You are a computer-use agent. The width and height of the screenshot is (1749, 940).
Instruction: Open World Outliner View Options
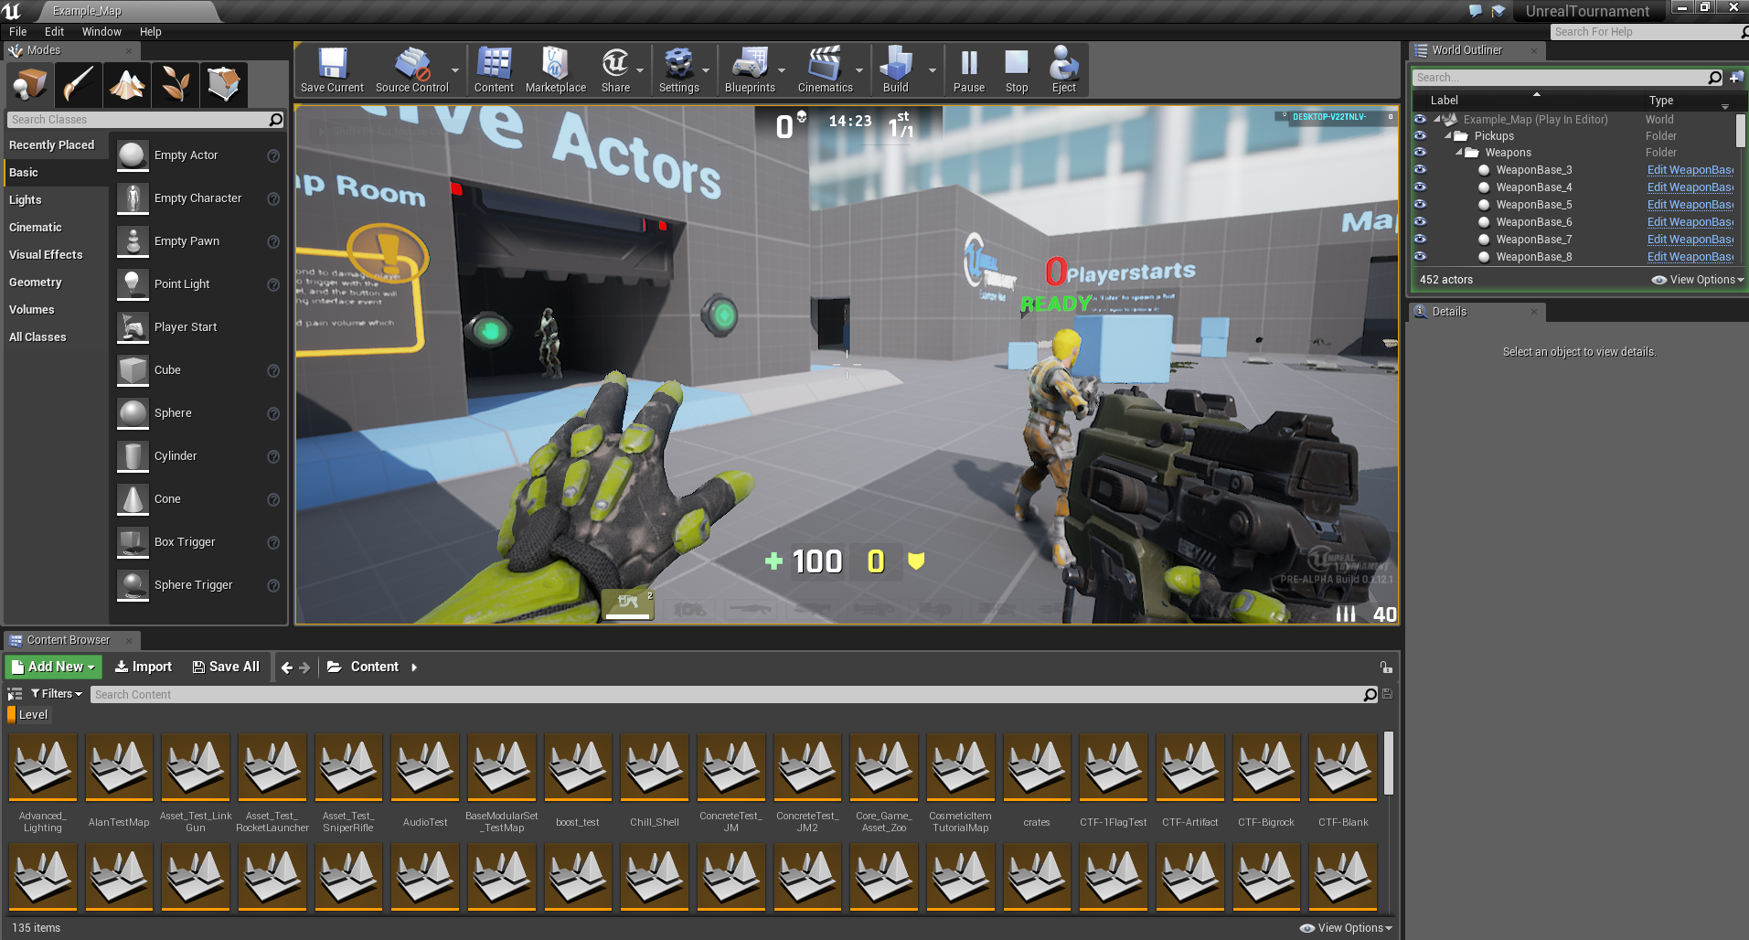1698,280
